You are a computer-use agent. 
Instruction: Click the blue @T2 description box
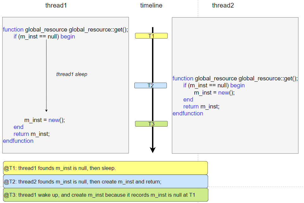click(106, 182)
